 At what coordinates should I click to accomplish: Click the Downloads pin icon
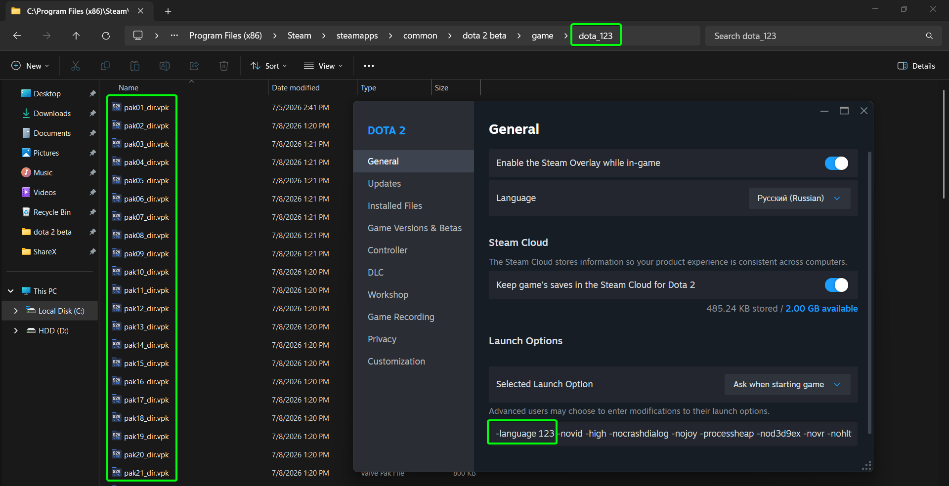tap(92, 113)
